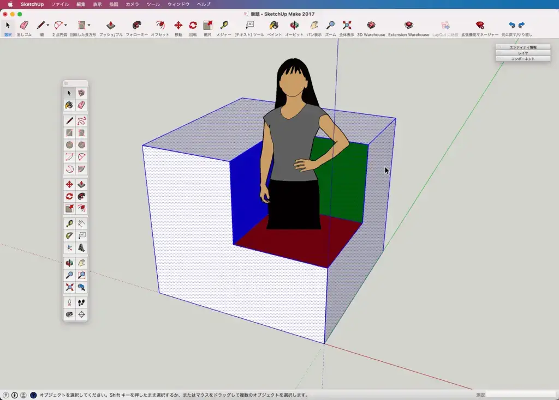Select Push/Pull in the floating tool palette
Image resolution: width=559 pixels, height=400 pixels.
pos(81,184)
